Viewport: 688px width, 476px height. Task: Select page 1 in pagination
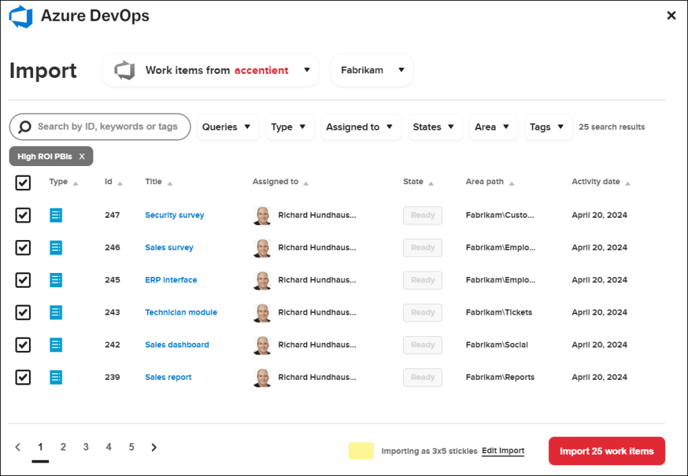coord(40,447)
